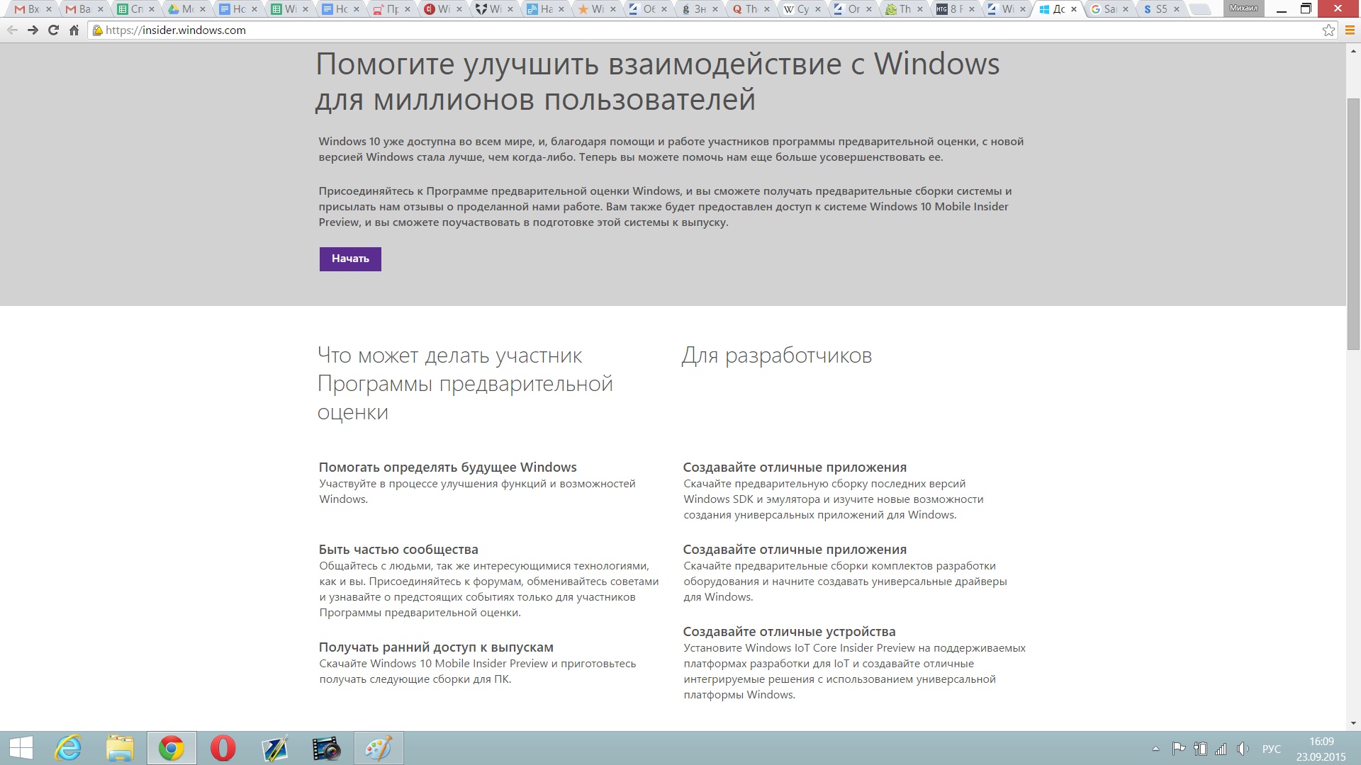Click 'Помогать определять будущее Windows'

coord(448,467)
